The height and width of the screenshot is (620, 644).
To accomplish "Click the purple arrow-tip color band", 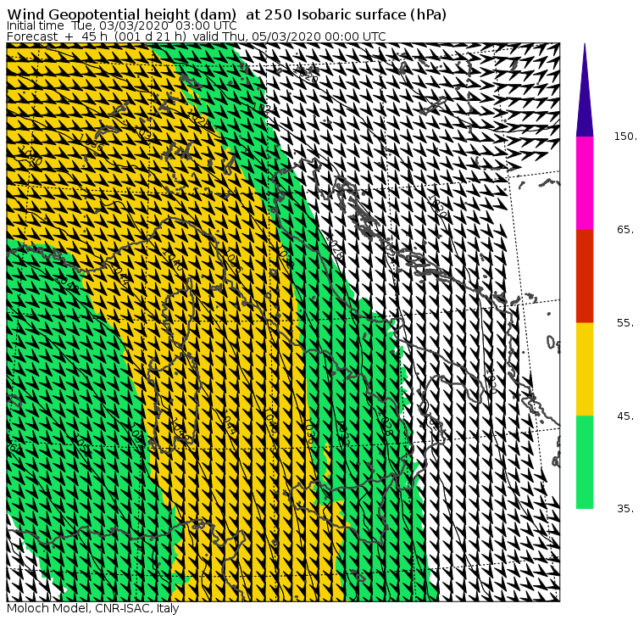I will coord(585,97).
